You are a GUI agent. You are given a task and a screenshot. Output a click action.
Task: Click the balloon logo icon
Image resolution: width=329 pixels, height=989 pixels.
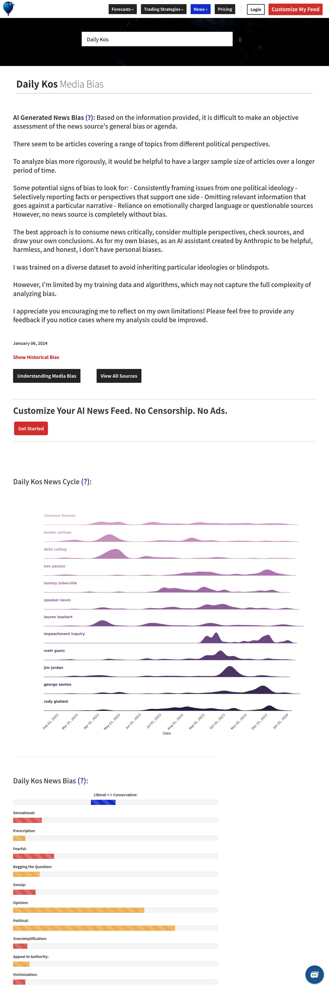(8, 8)
